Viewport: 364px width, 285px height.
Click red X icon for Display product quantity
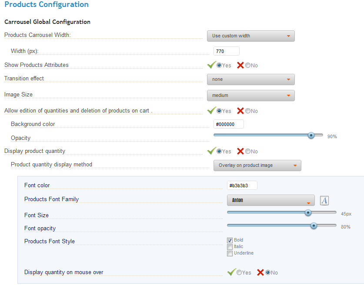240,151
